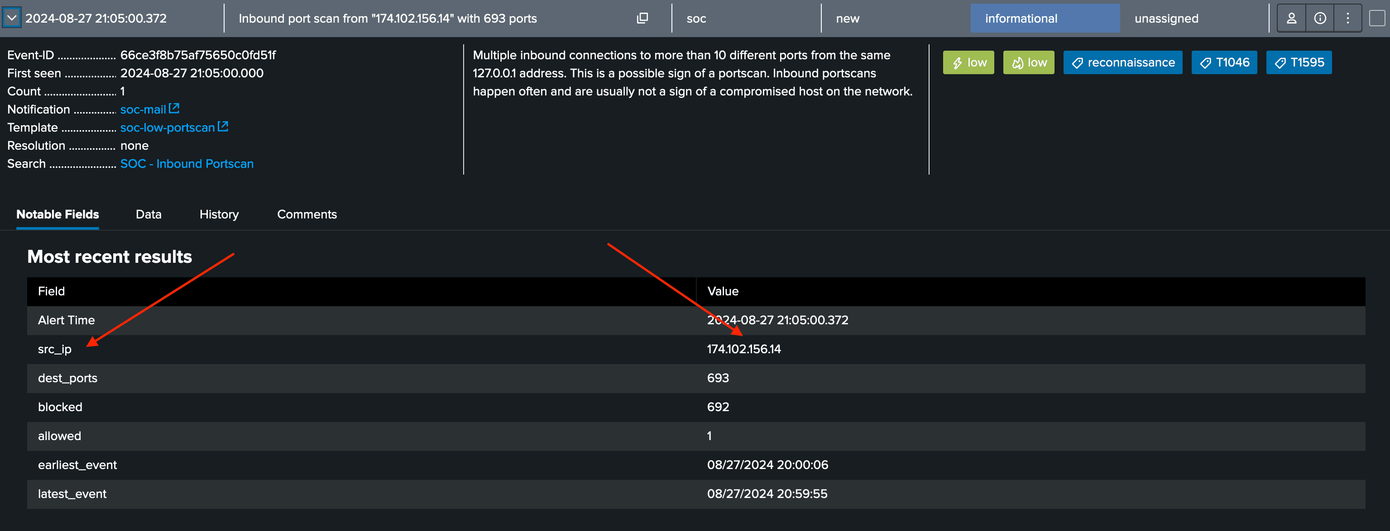The height and width of the screenshot is (531, 1390).
Task: Open soc-low-portscan external link icon
Action: [x=223, y=127]
